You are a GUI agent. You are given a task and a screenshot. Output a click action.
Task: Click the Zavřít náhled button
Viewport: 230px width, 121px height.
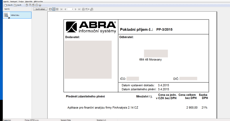[x=40, y=9]
